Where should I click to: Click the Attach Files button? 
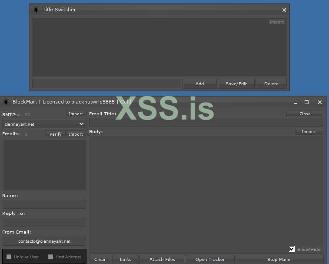[x=162, y=259]
